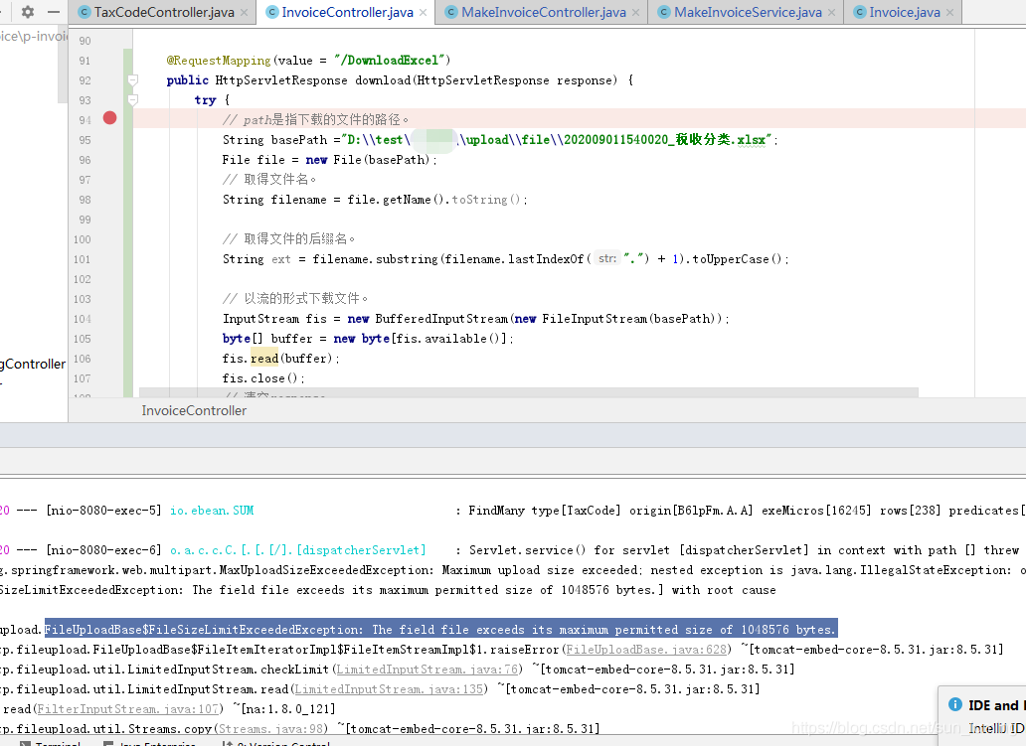Close the TaxCodeController.java tab
The height and width of the screenshot is (746, 1026).
coord(244,13)
